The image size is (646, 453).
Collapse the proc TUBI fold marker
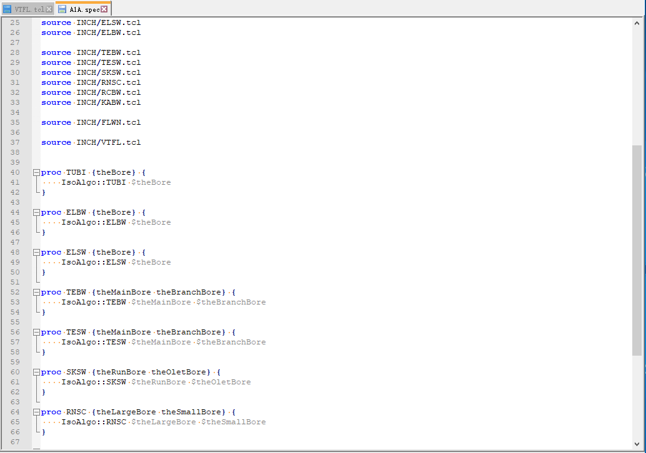pyautogui.click(x=36, y=173)
